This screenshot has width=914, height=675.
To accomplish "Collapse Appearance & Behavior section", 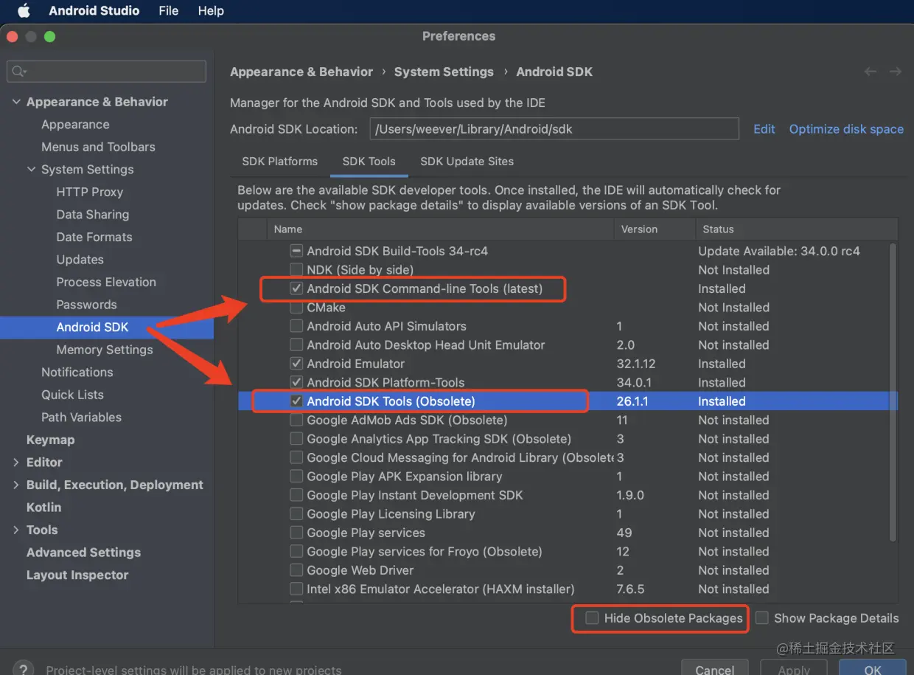I will pyautogui.click(x=16, y=102).
